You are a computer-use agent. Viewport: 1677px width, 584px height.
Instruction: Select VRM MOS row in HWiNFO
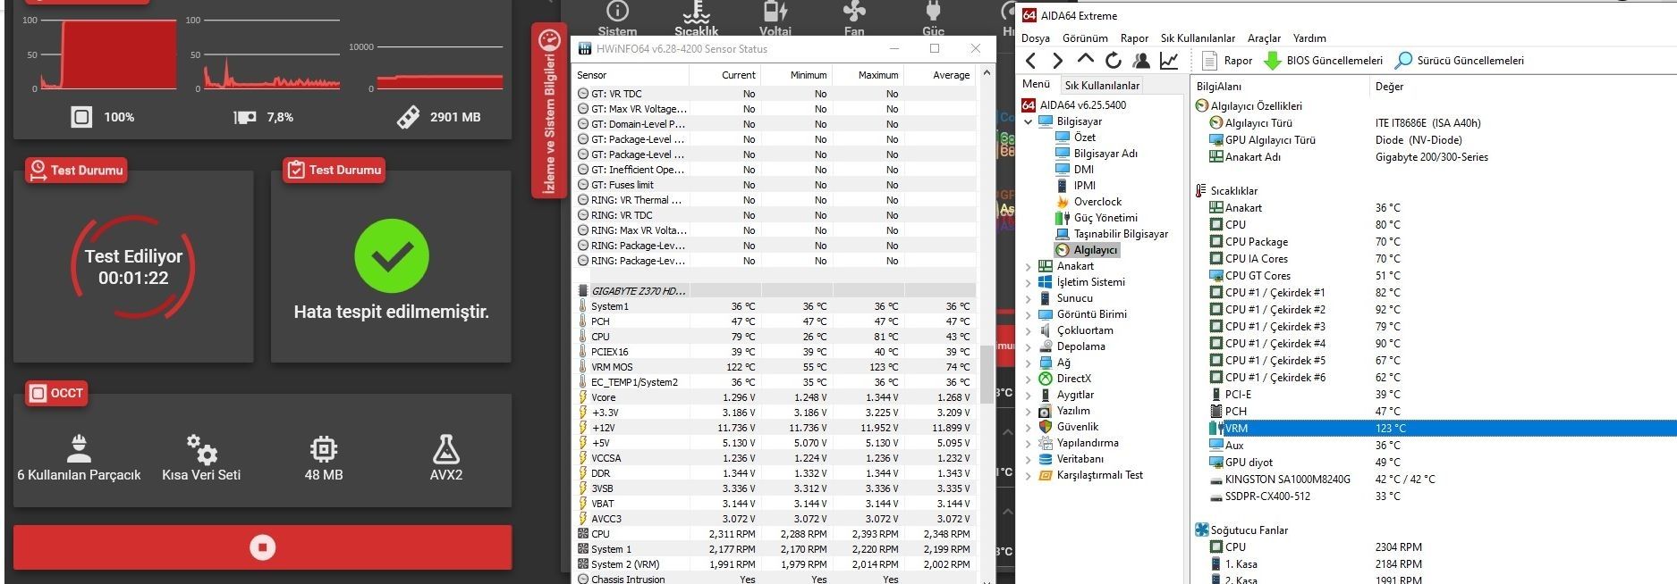[x=775, y=367]
